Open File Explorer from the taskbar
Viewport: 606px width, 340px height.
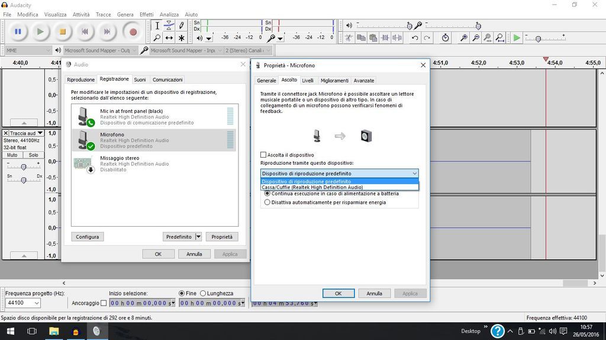click(x=53, y=331)
